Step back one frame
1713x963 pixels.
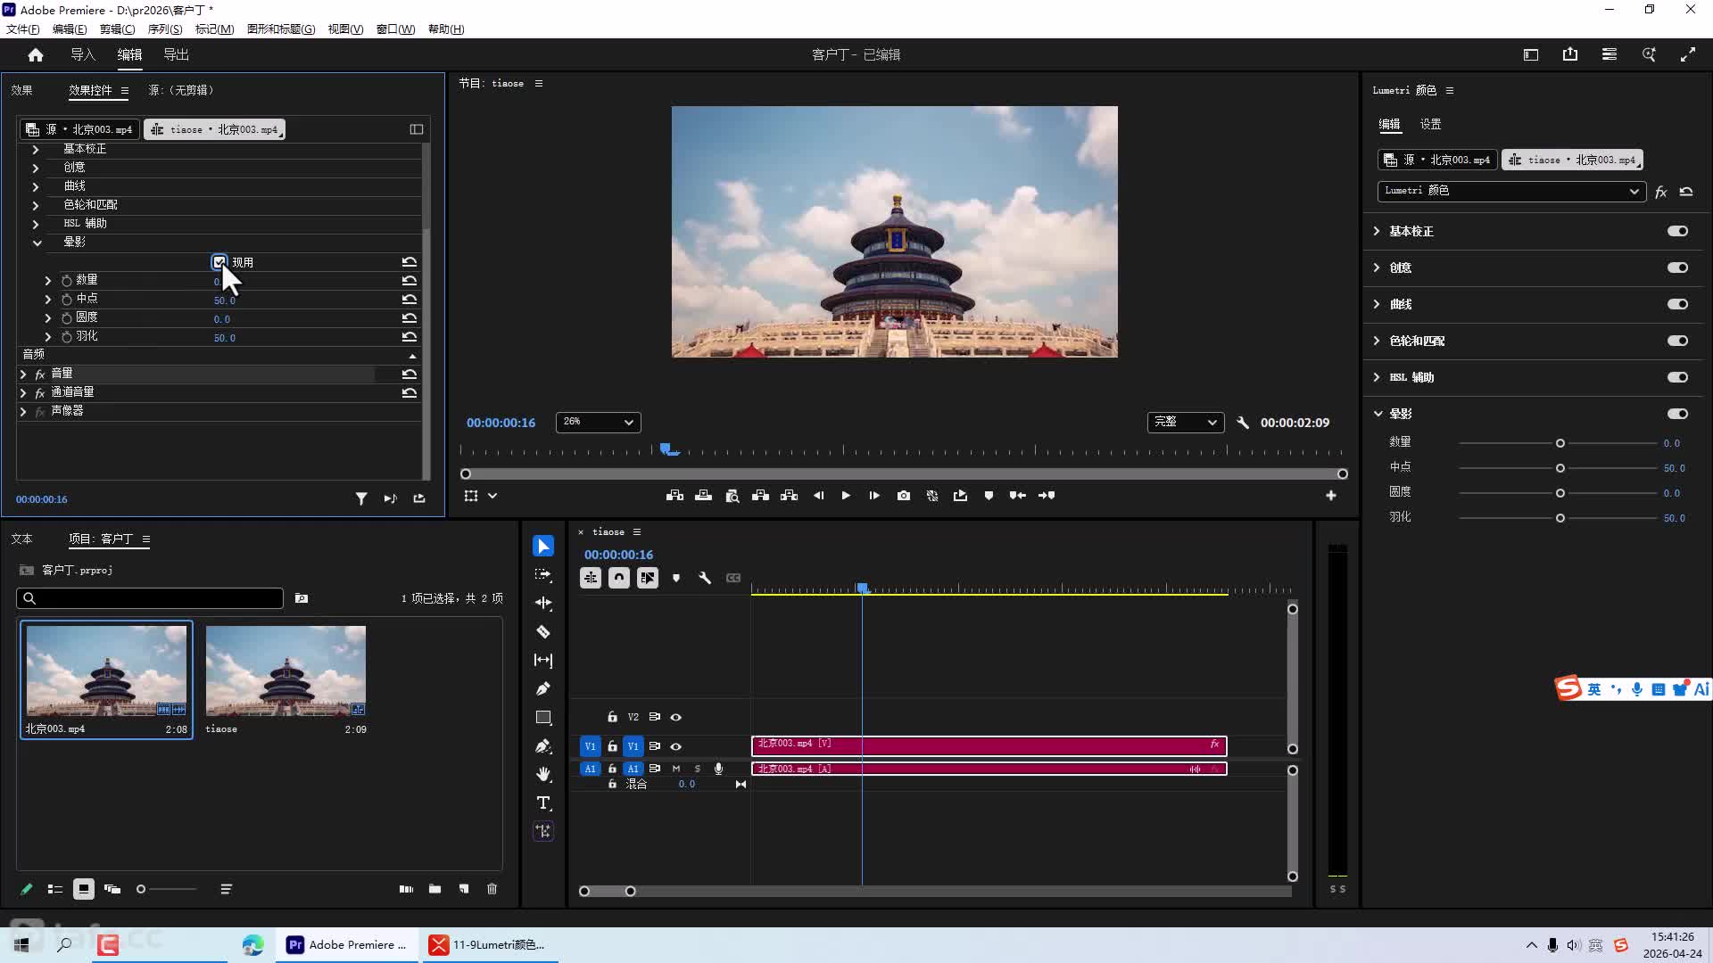(x=818, y=496)
